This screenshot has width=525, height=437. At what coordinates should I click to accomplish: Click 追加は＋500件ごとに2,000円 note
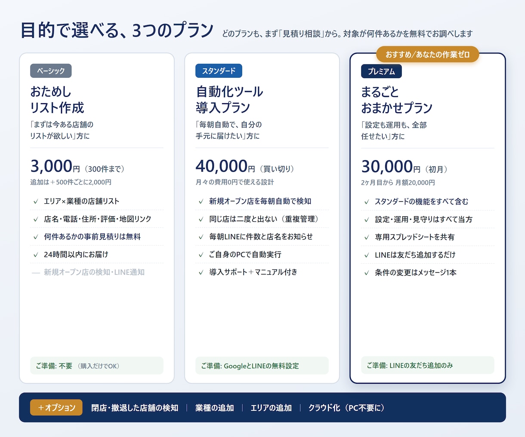71,182
